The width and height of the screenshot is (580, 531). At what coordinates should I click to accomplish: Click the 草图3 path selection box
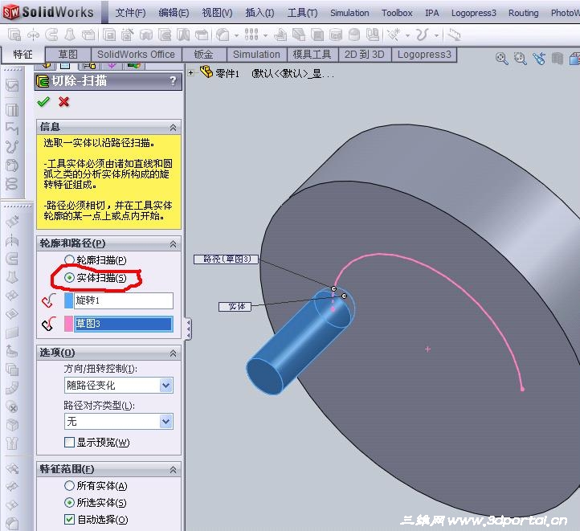click(x=124, y=324)
